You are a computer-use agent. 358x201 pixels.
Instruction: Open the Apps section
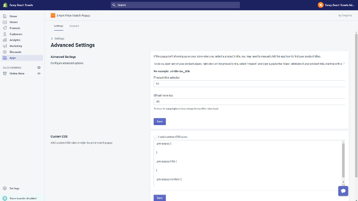click(x=13, y=58)
